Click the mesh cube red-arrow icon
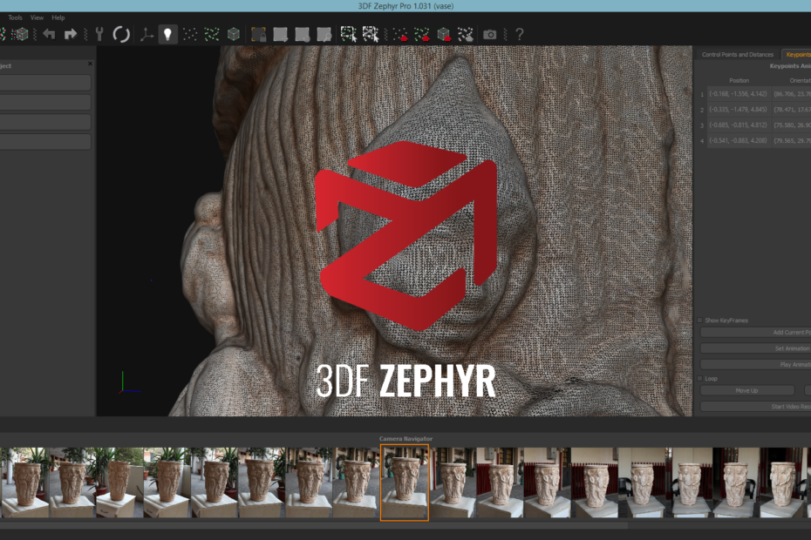The image size is (811, 540). click(x=444, y=35)
